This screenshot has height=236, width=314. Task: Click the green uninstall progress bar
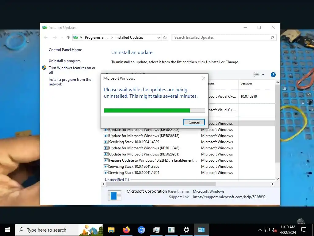155,110
